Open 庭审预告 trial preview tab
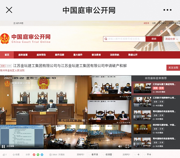Viewport: 180px width, 158px height. point(41,55)
